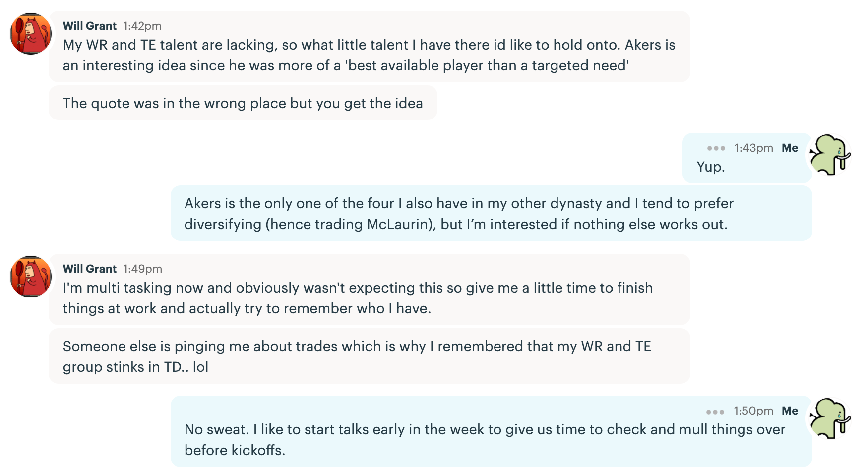Open the three-dot options on the 1:50pm message
Image resolution: width=866 pixels, height=475 pixels.
715,412
